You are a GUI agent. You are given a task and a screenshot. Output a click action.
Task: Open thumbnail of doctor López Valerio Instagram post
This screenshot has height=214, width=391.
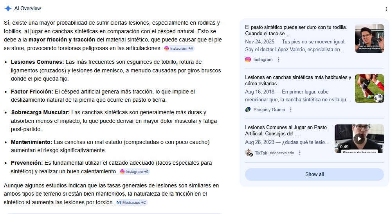(x=369, y=38)
